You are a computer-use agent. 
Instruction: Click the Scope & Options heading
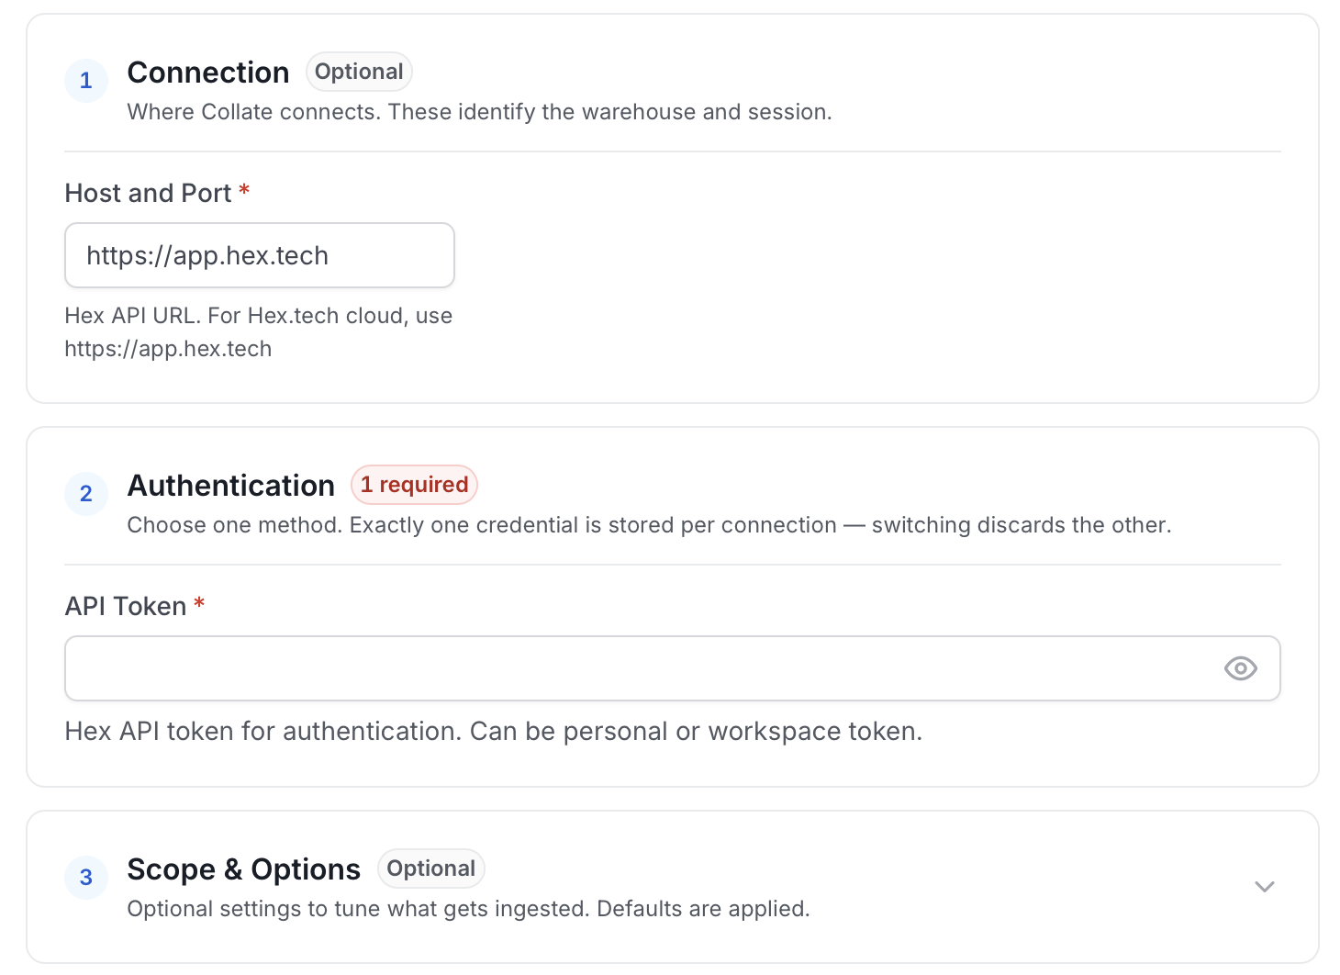[x=244, y=869]
